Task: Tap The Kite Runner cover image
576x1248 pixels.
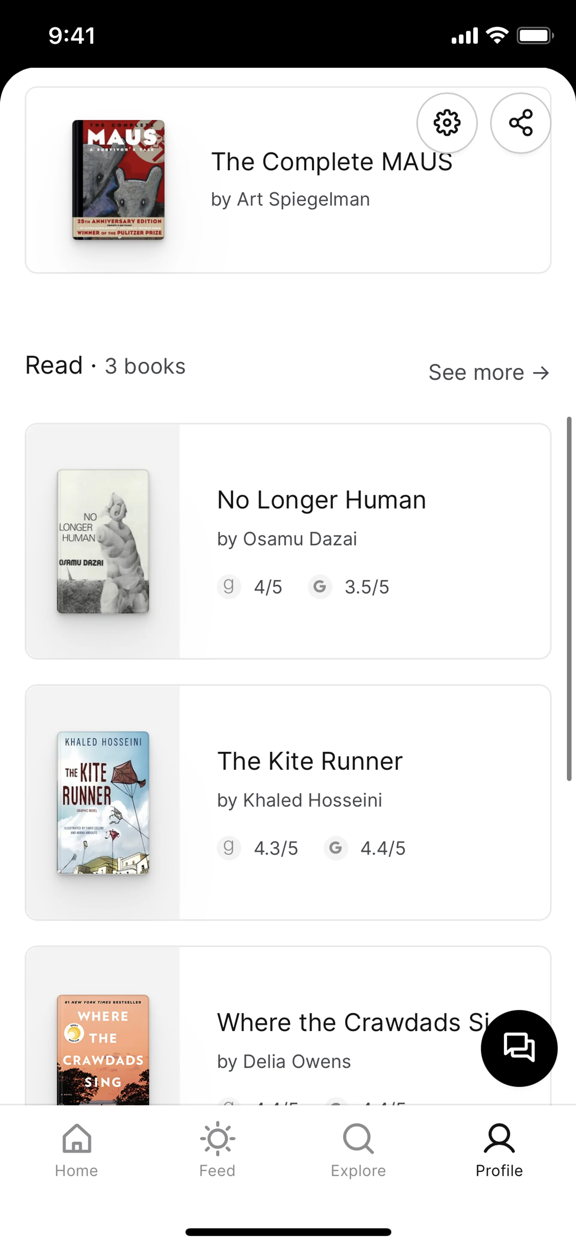Action: click(103, 802)
